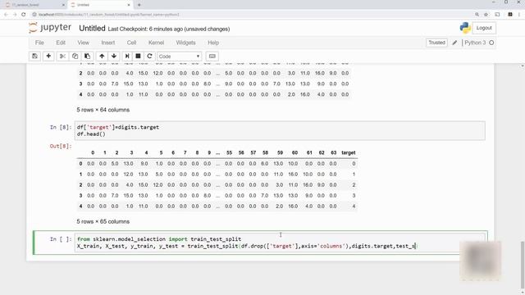Open the View menu

click(84, 43)
